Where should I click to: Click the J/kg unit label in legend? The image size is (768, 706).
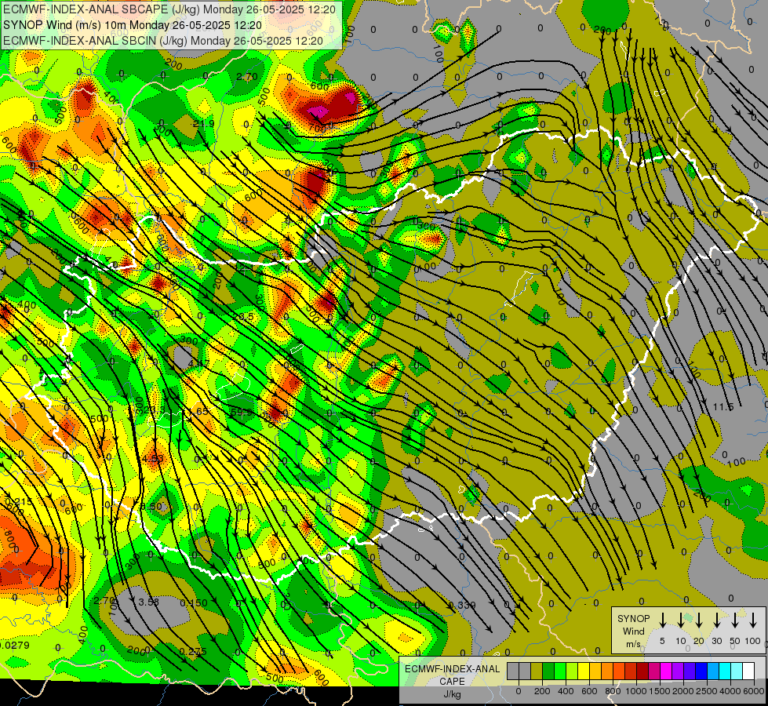coord(452,694)
